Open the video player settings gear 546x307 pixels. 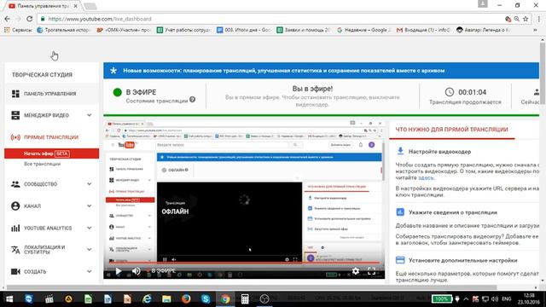point(356,271)
